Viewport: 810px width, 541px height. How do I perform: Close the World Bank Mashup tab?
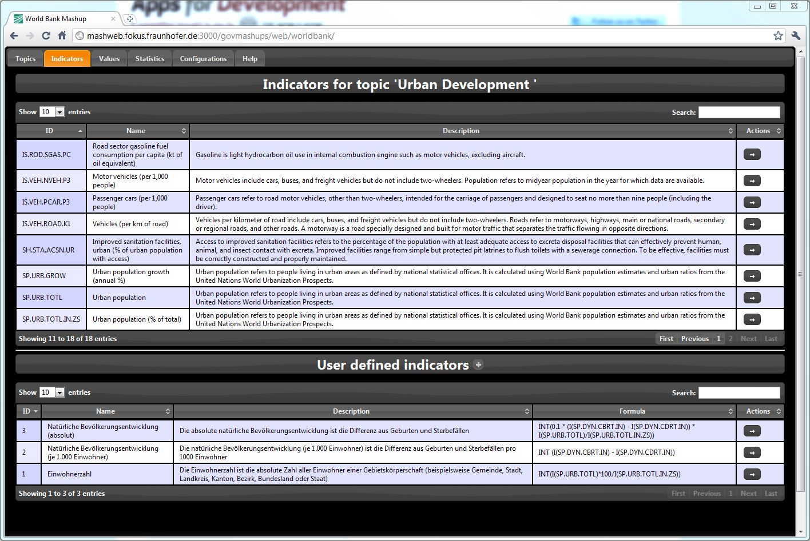[113, 19]
